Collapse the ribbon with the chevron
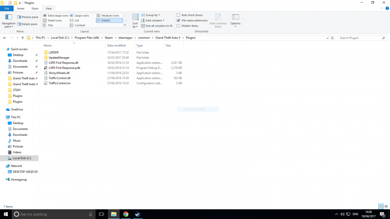Image resolution: width=390 pixels, height=219 pixels. click(382, 9)
